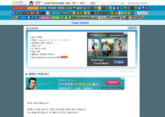Open the 최근글 recent posts link
This screenshot has width=165, height=117.
click(54, 3)
